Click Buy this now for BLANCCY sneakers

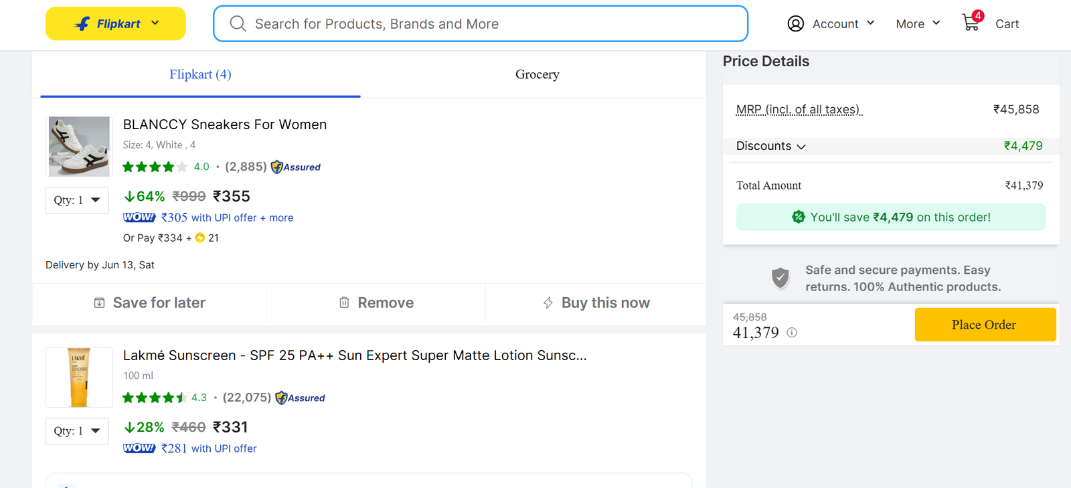(596, 303)
